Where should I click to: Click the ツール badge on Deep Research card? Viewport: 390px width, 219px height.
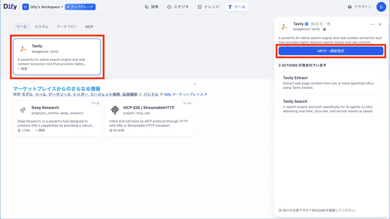(x=95, y=103)
